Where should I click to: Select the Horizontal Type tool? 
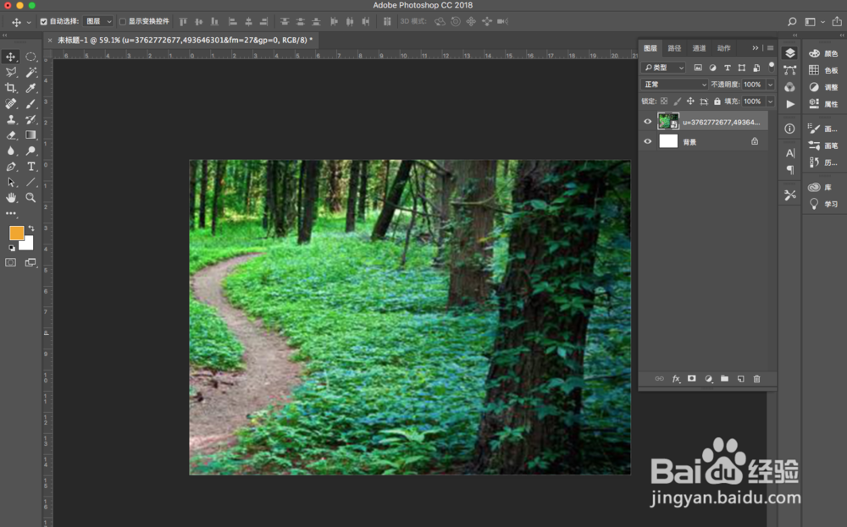pos(30,167)
